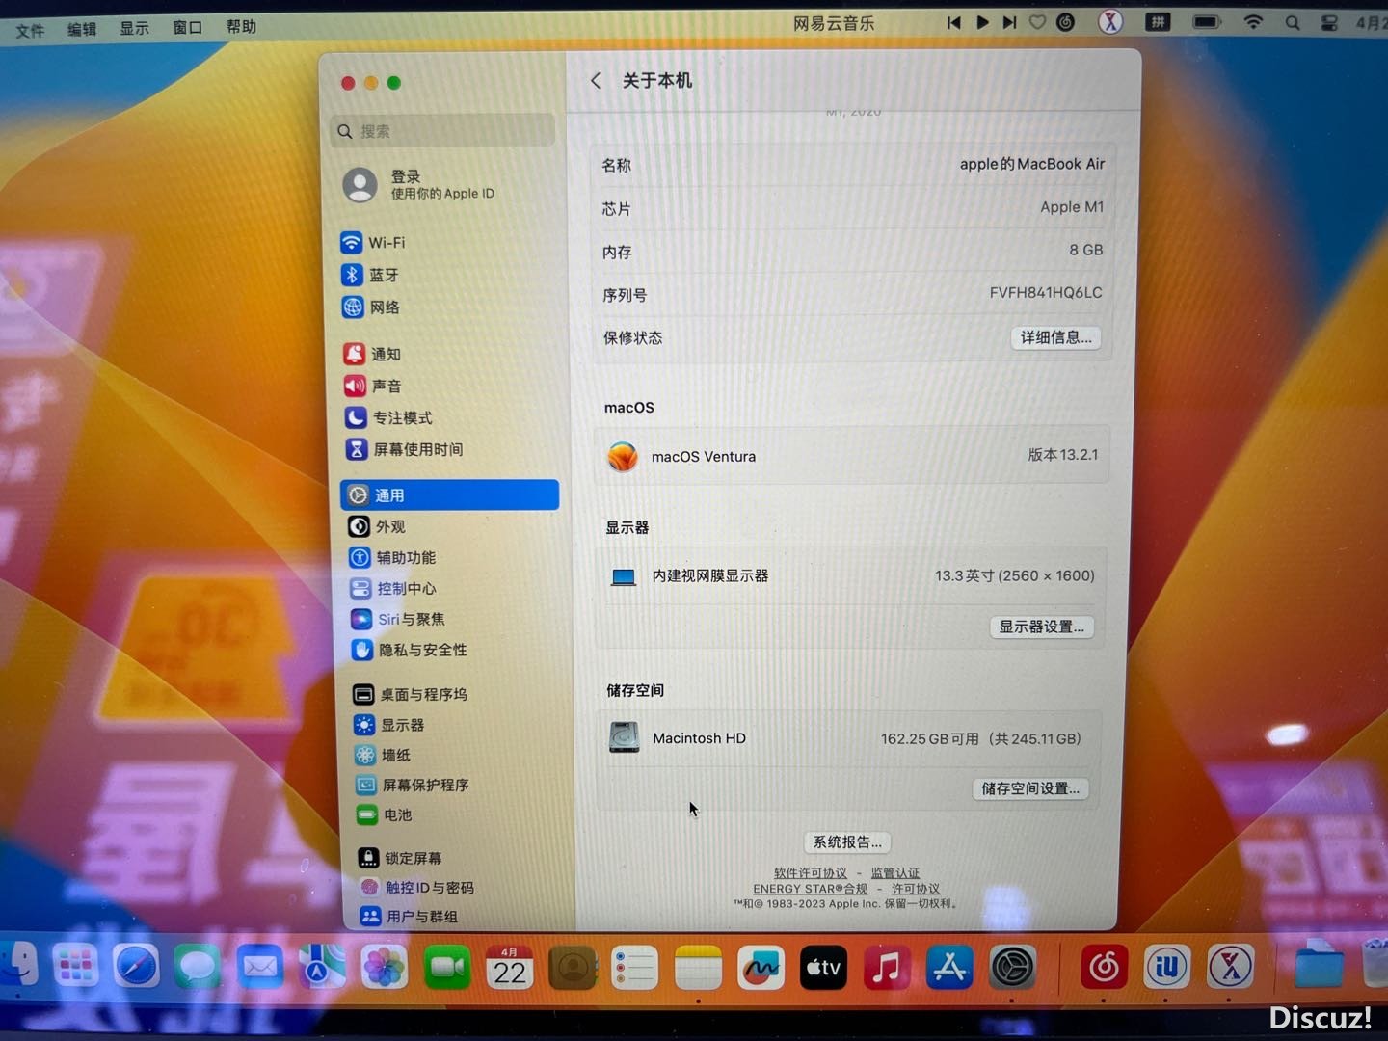Open 软件许可协议 link
This screenshot has width=1388, height=1041.
click(x=811, y=873)
